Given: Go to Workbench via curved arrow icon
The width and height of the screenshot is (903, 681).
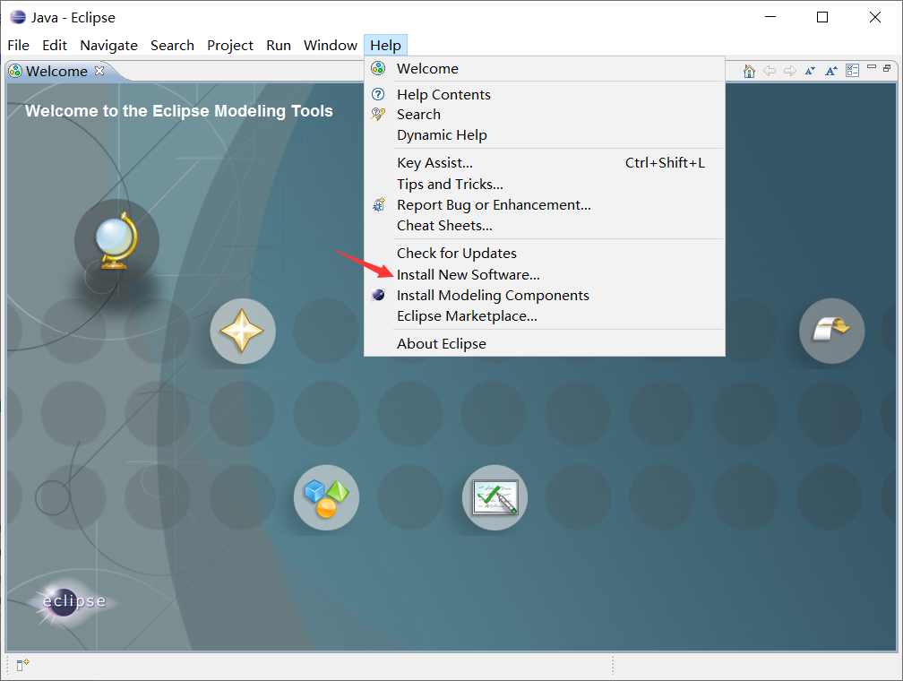Looking at the screenshot, I should [831, 331].
